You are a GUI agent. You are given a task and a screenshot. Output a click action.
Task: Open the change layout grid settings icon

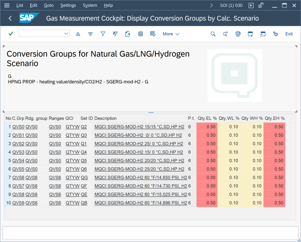click(153, 34)
